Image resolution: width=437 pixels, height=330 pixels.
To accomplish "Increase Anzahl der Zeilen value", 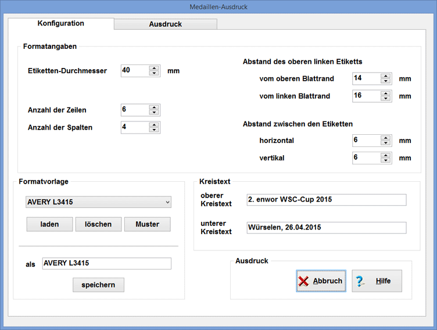I will pos(153,107).
